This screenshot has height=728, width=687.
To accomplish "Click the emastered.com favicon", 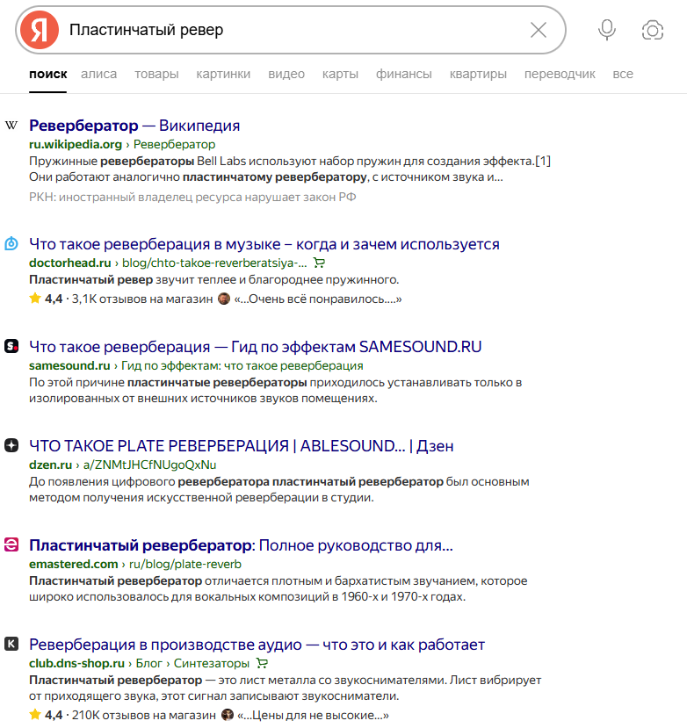I will tap(11, 544).
